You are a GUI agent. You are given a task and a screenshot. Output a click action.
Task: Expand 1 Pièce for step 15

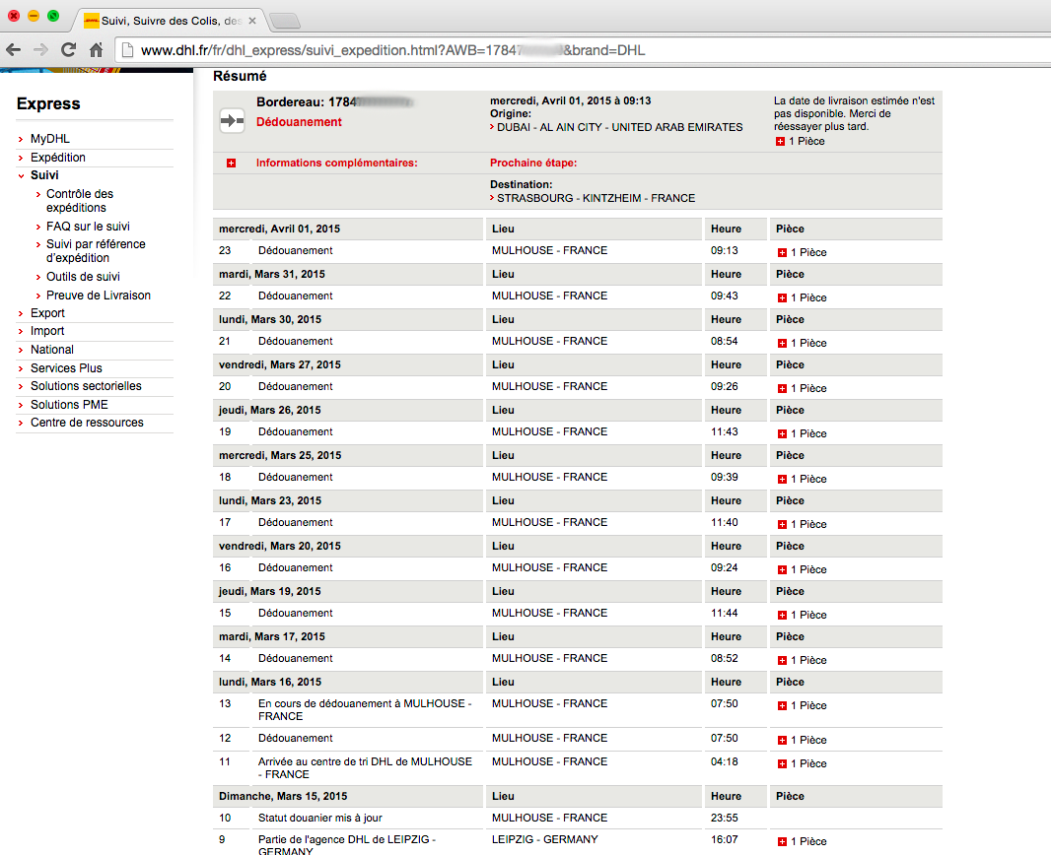click(782, 615)
